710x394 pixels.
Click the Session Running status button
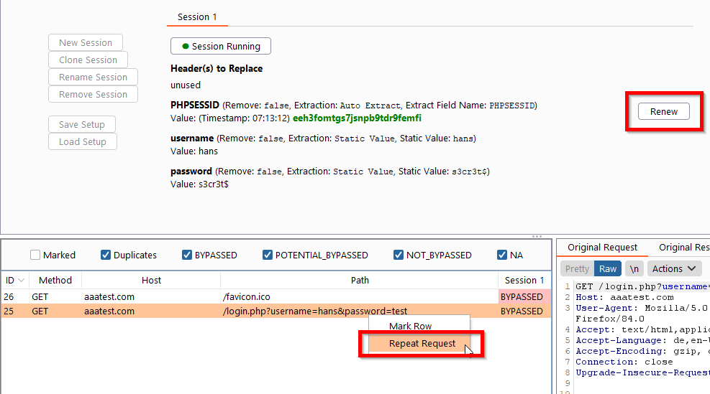(221, 46)
